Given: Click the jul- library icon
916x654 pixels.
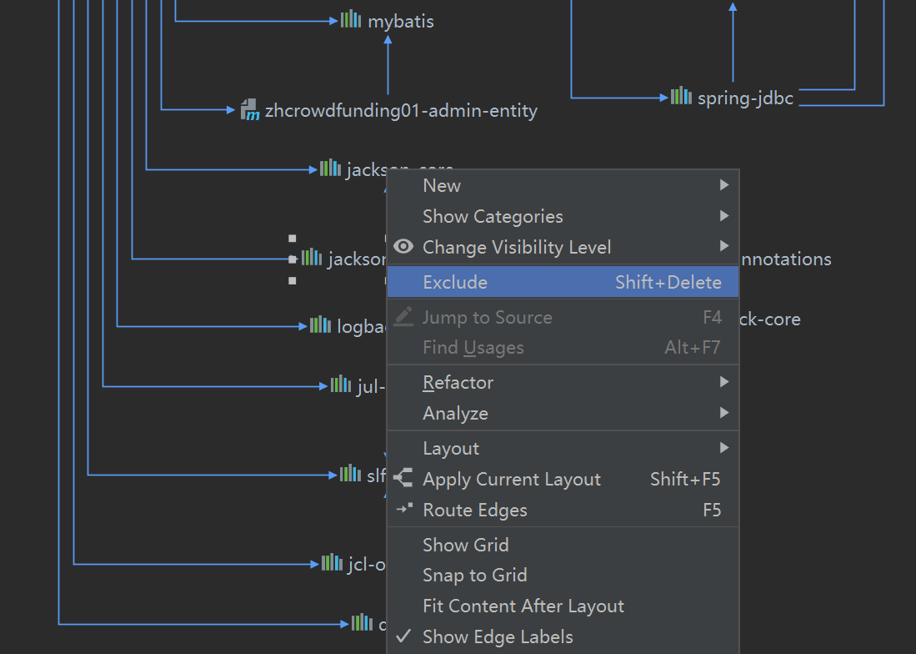Looking at the screenshot, I should tap(341, 385).
